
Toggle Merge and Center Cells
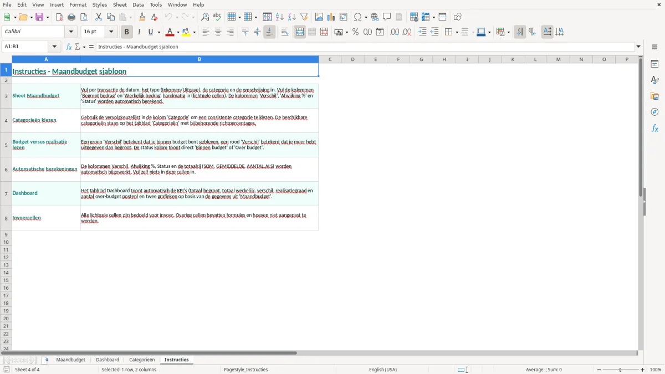pyautogui.click(x=300, y=32)
